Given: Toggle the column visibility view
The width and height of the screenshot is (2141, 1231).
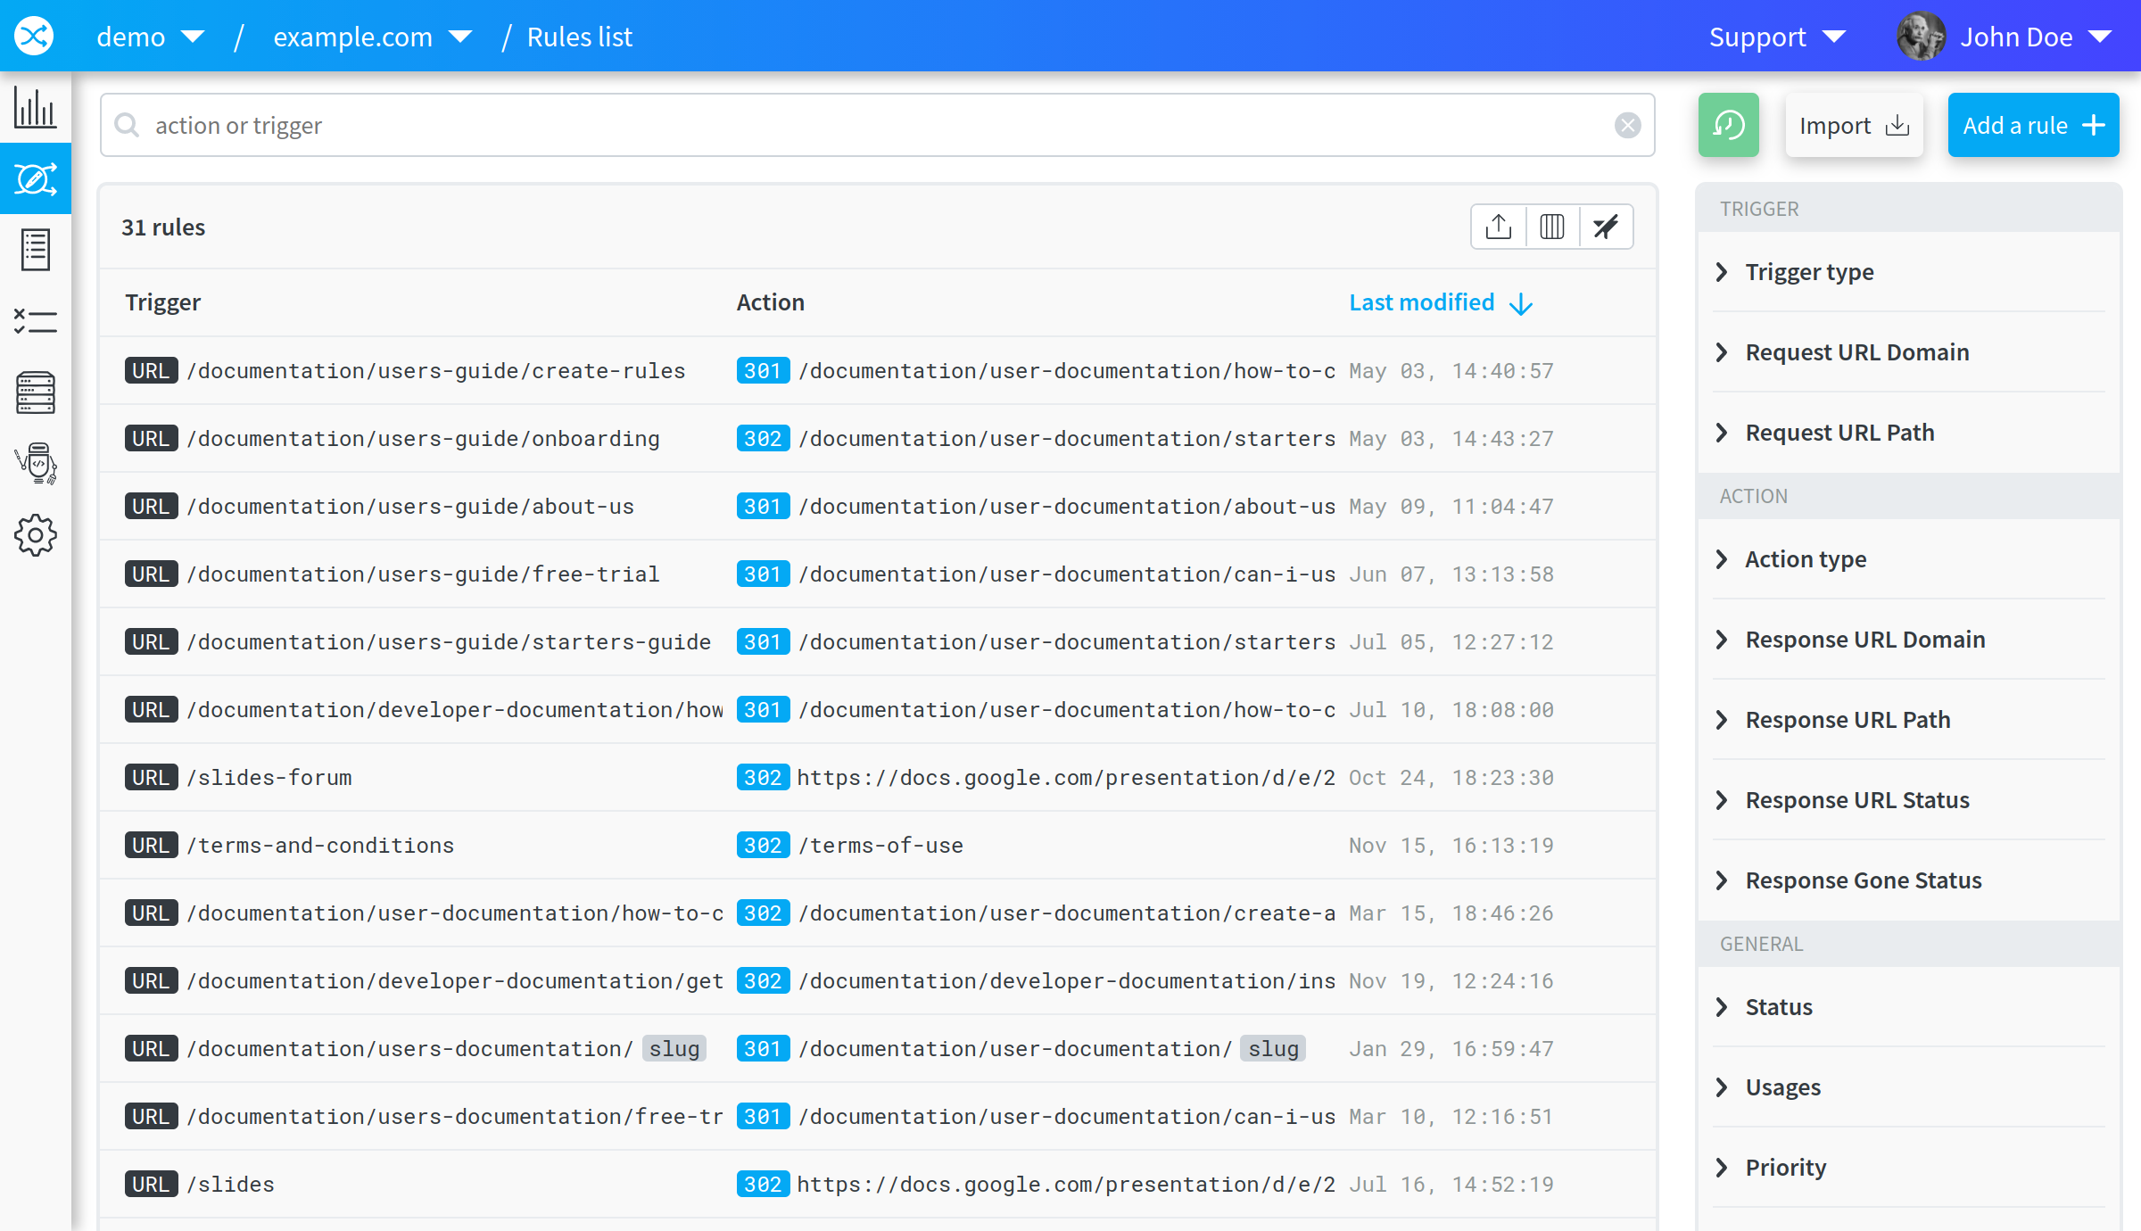Looking at the screenshot, I should pos(1551,227).
